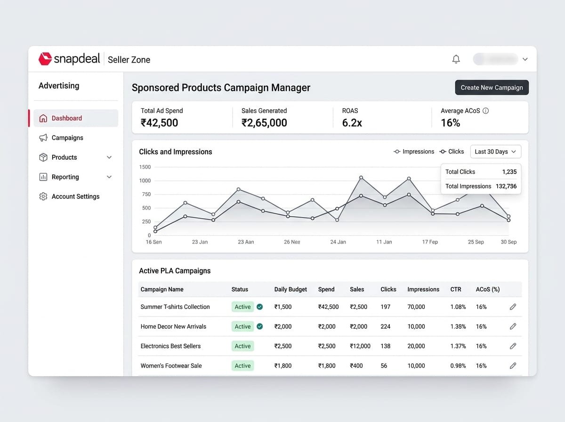Click the 24 Jan chart axis label
The image size is (565, 422).
(338, 242)
